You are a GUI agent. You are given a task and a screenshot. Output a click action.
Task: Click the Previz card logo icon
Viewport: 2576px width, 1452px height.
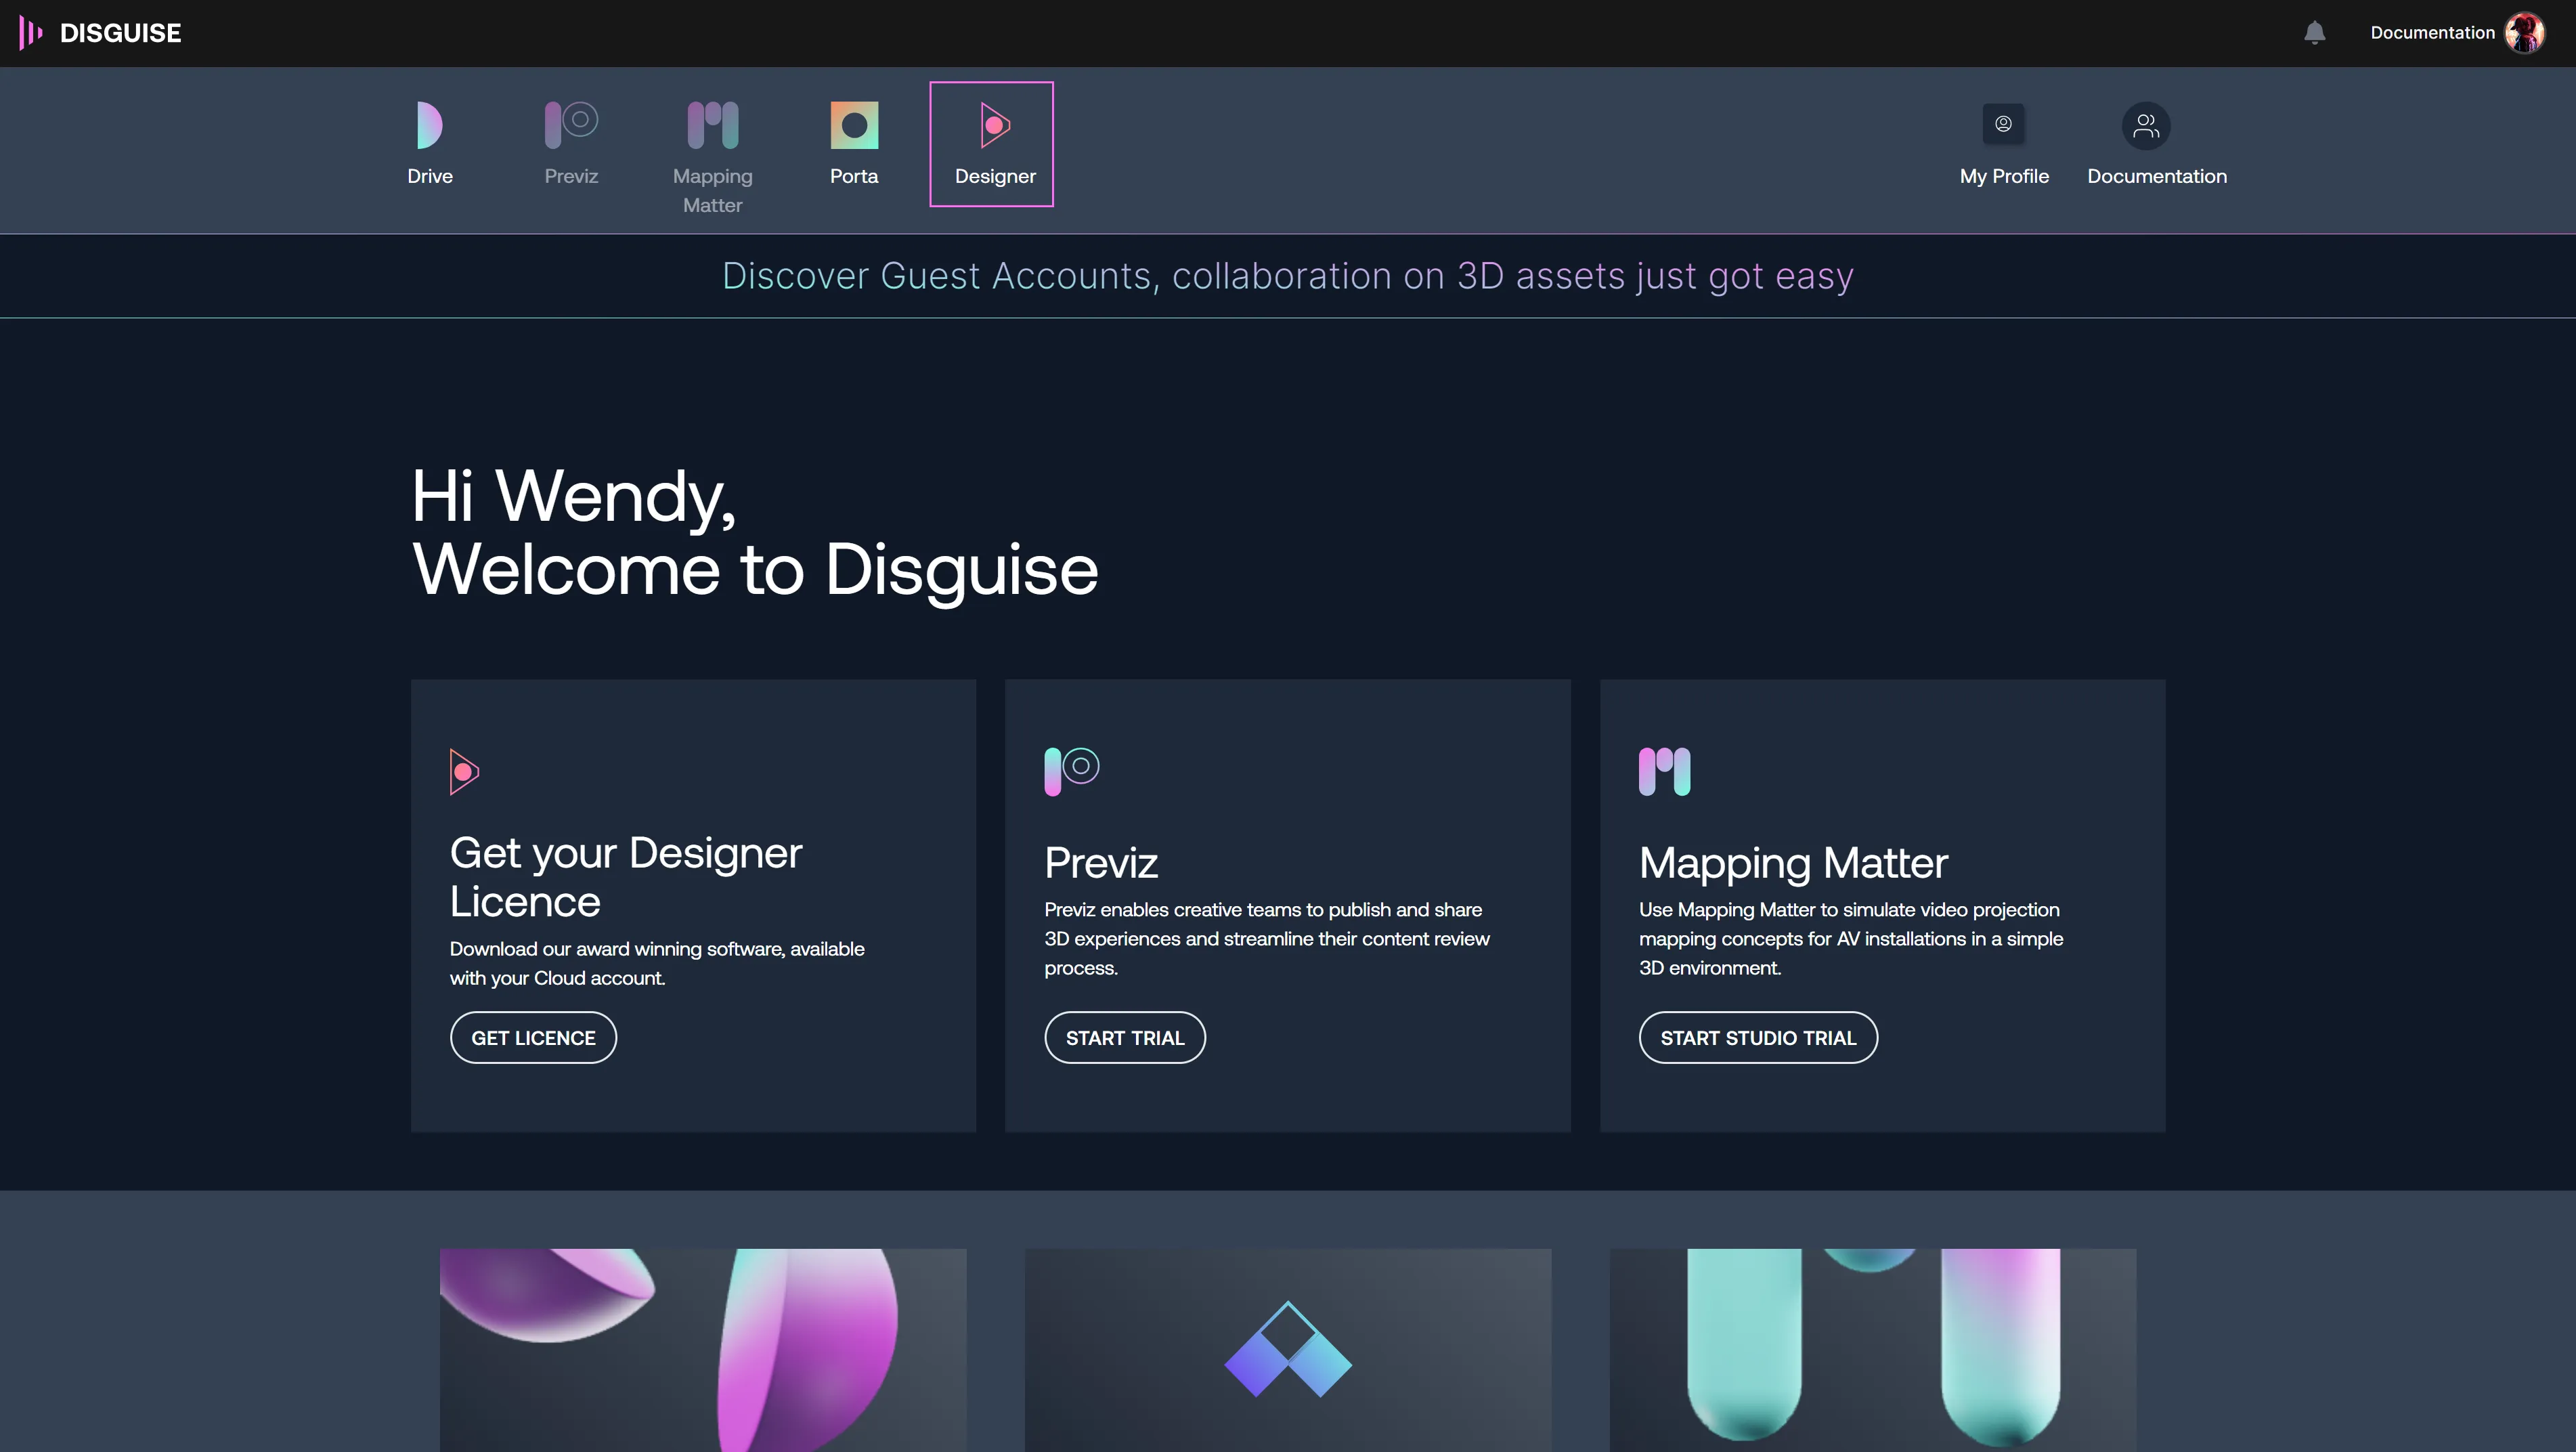(1069, 769)
